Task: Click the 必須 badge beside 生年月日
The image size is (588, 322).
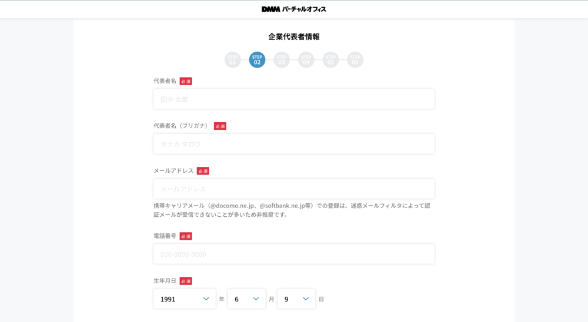Action: (186, 281)
